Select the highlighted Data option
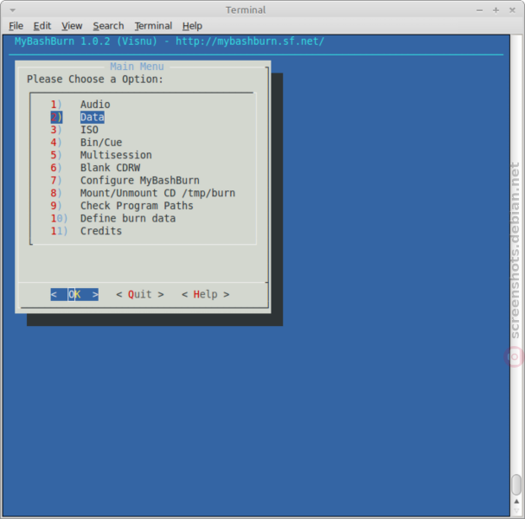Image resolution: width=525 pixels, height=519 pixels. coord(77,117)
